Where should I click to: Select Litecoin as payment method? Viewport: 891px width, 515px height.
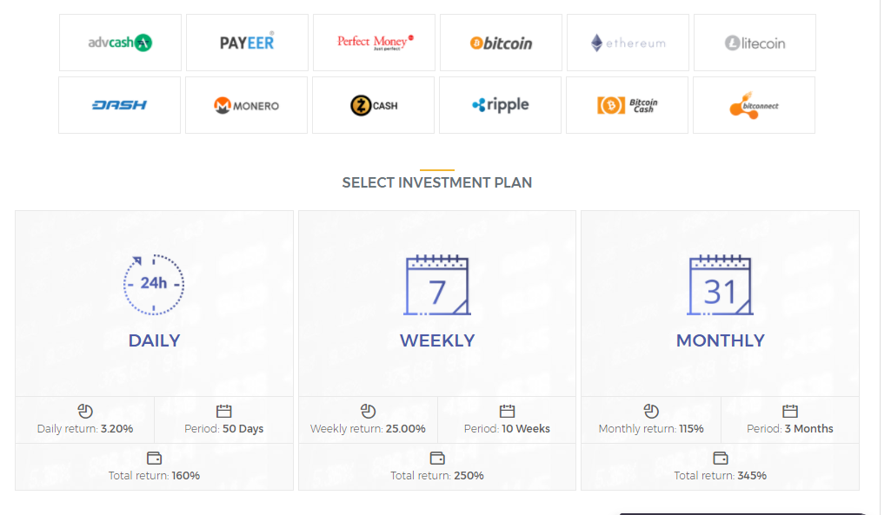tap(755, 43)
